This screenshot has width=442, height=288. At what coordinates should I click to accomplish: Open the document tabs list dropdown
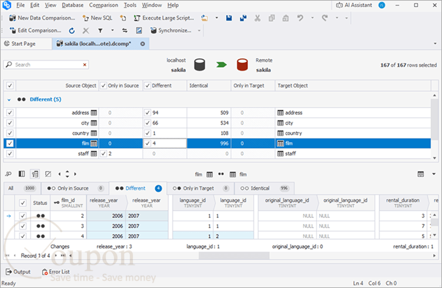pyautogui.click(x=435, y=43)
